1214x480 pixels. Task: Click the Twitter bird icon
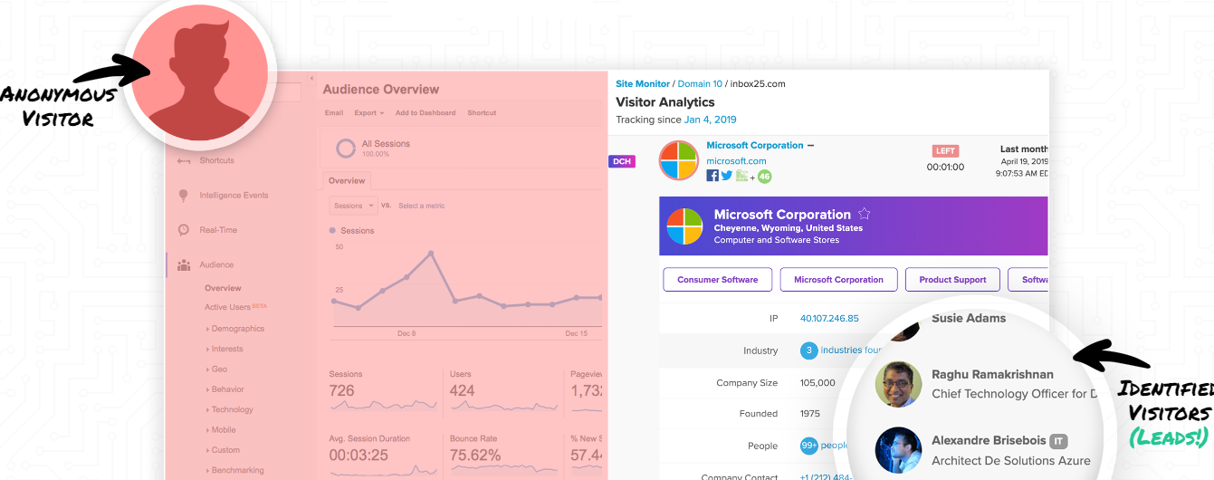point(726,176)
